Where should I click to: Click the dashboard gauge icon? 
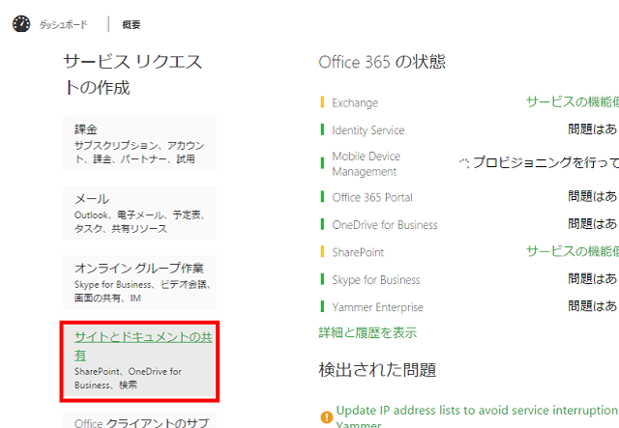point(21,24)
